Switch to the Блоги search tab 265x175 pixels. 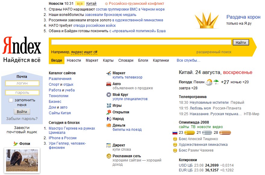143,60
